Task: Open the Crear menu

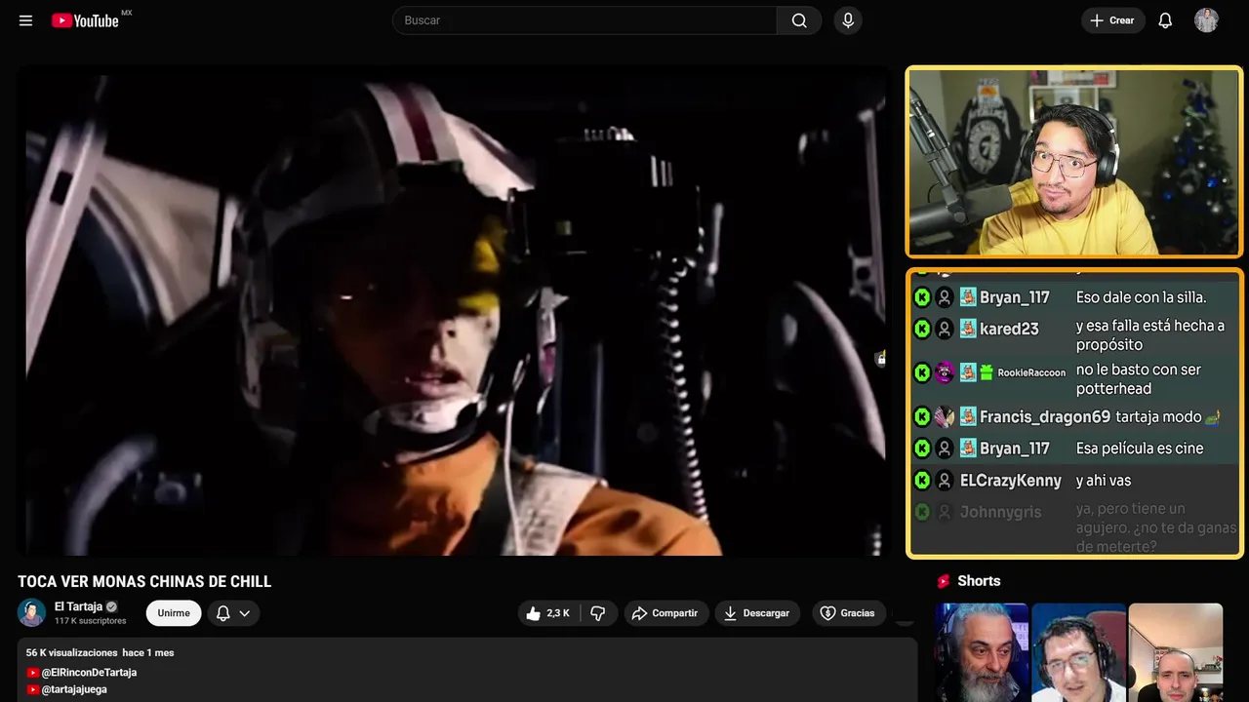Action: click(1112, 20)
